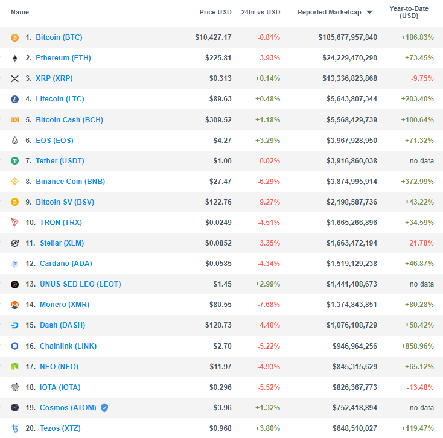Screen dimensions: 443x438
Task: Click Stellar year-to-date -21.78%
Action: 421,243
